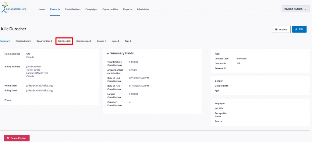Click the Home Address label
The image size is (312, 142).
pos(12,54)
